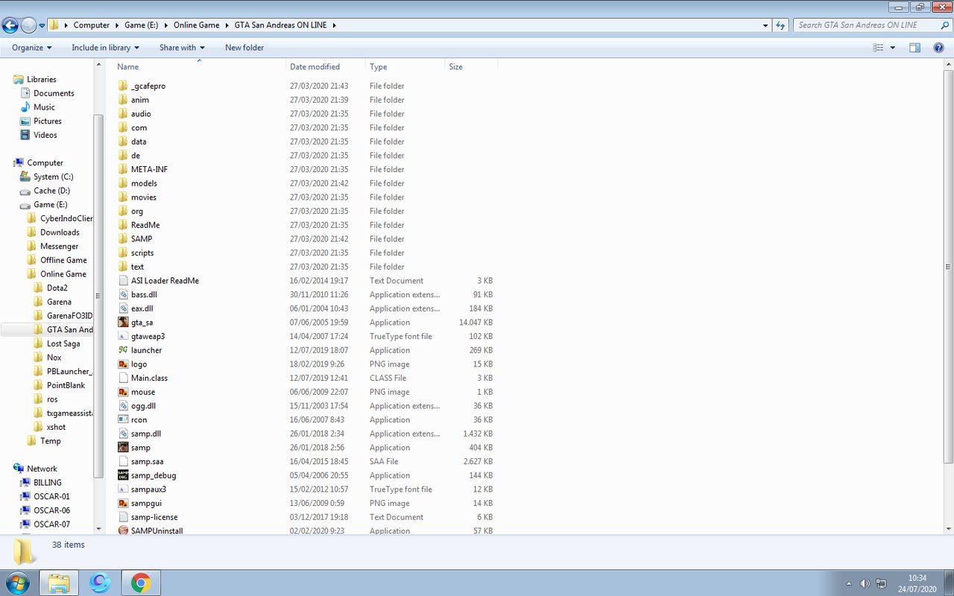Click the SAMPUninstall application icon
Viewport: 954px width, 596px height.
(x=124, y=531)
